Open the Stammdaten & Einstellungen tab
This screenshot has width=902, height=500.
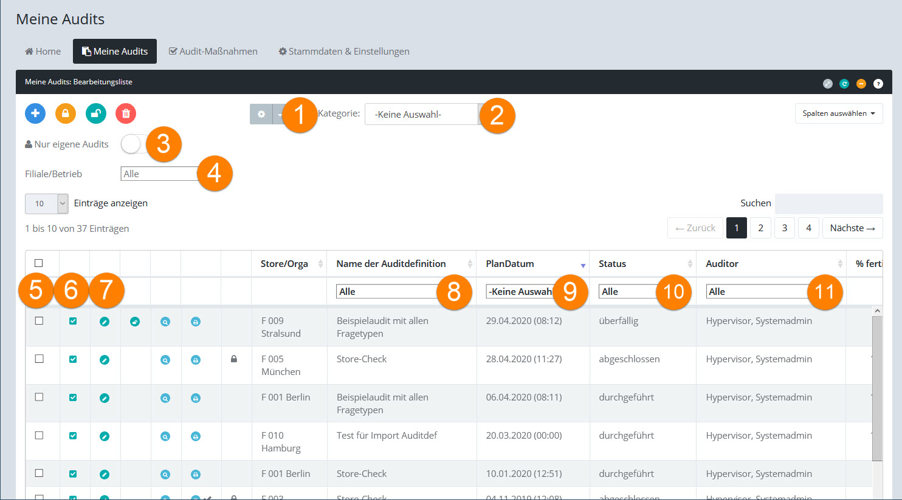[x=344, y=52]
